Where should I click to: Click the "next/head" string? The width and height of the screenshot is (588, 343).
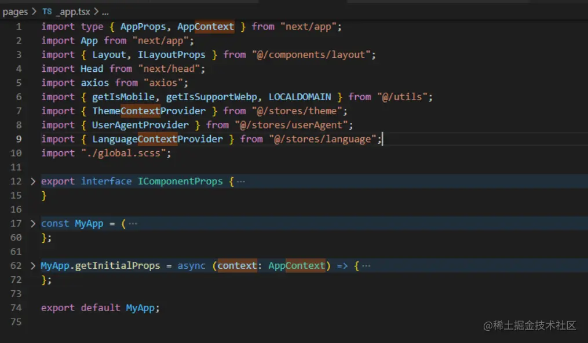click(x=169, y=68)
